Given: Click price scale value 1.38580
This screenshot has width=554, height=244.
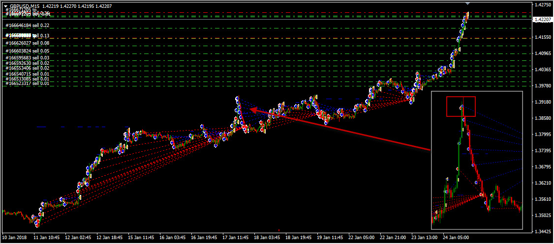Looking at the screenshot, I should [x=543, y=118].
